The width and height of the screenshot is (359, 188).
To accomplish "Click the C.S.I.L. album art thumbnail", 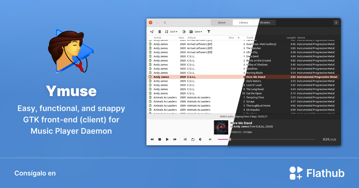I will click(x=221, y=127).
